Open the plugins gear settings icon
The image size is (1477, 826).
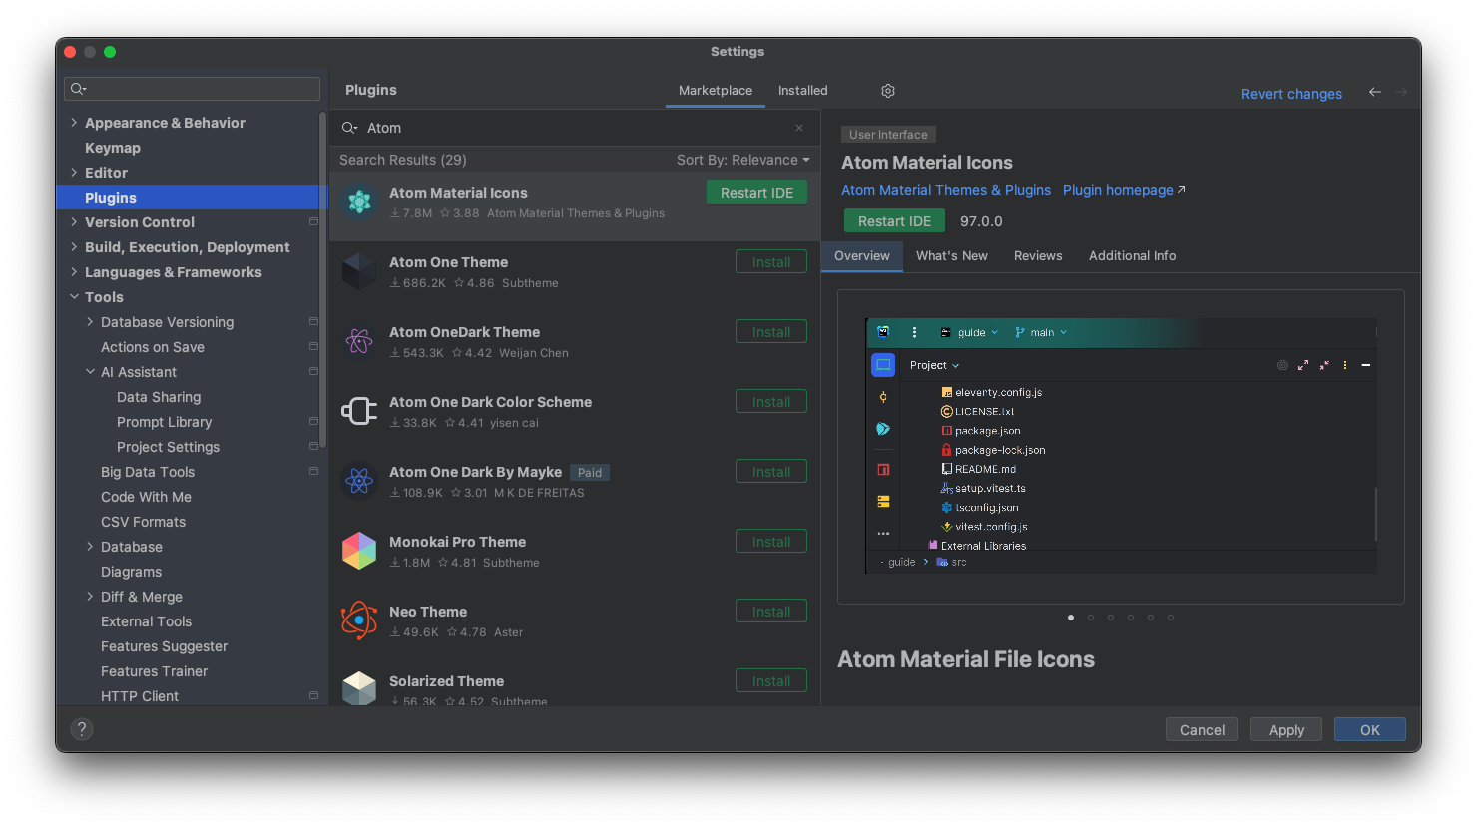click(888, 91)
